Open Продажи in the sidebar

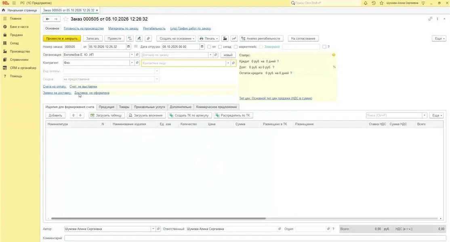16,35
